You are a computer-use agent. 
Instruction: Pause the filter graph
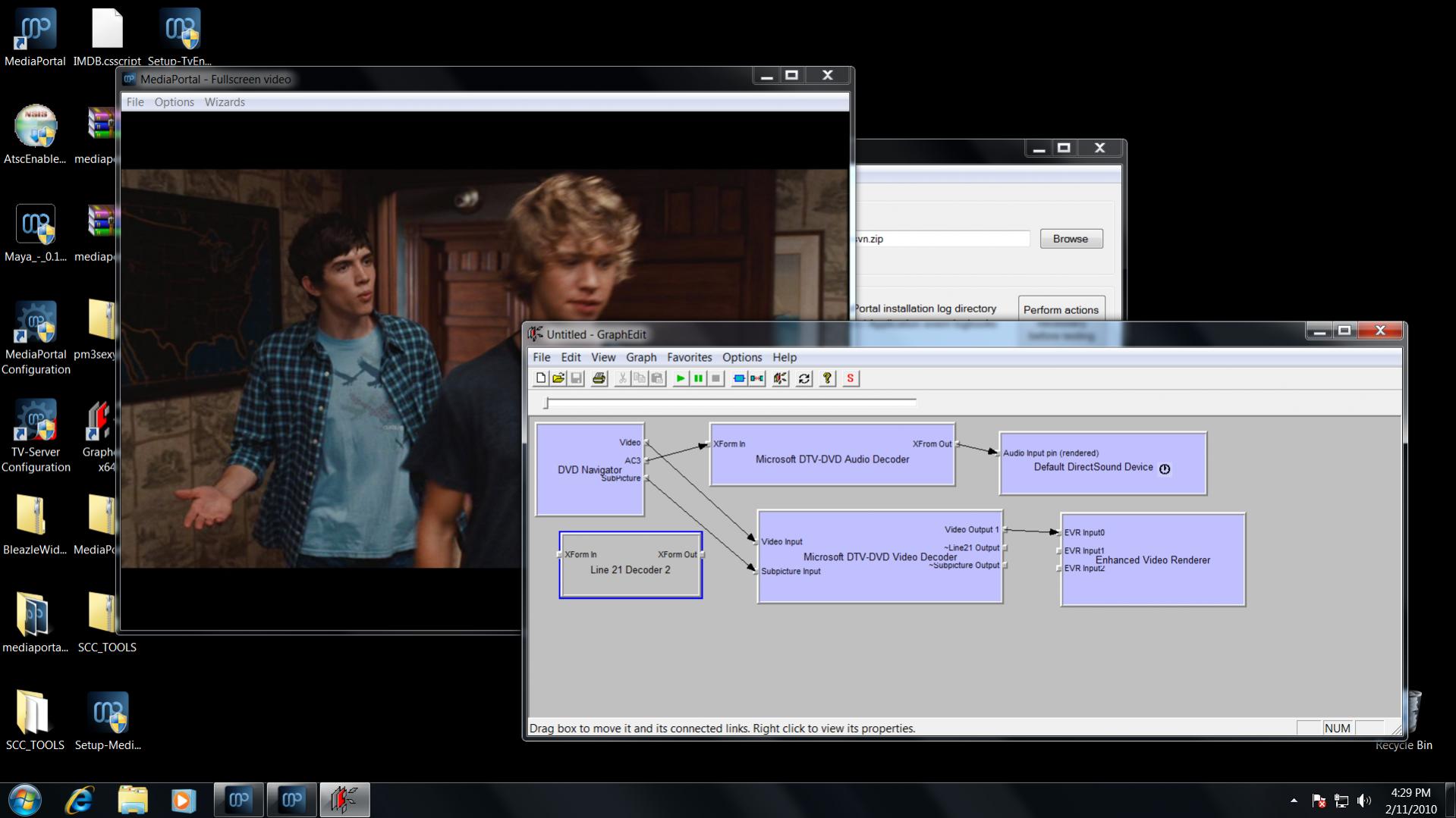tap(698, 378)
